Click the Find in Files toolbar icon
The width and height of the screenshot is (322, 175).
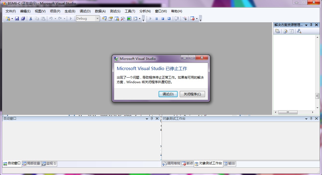(104, 19)
